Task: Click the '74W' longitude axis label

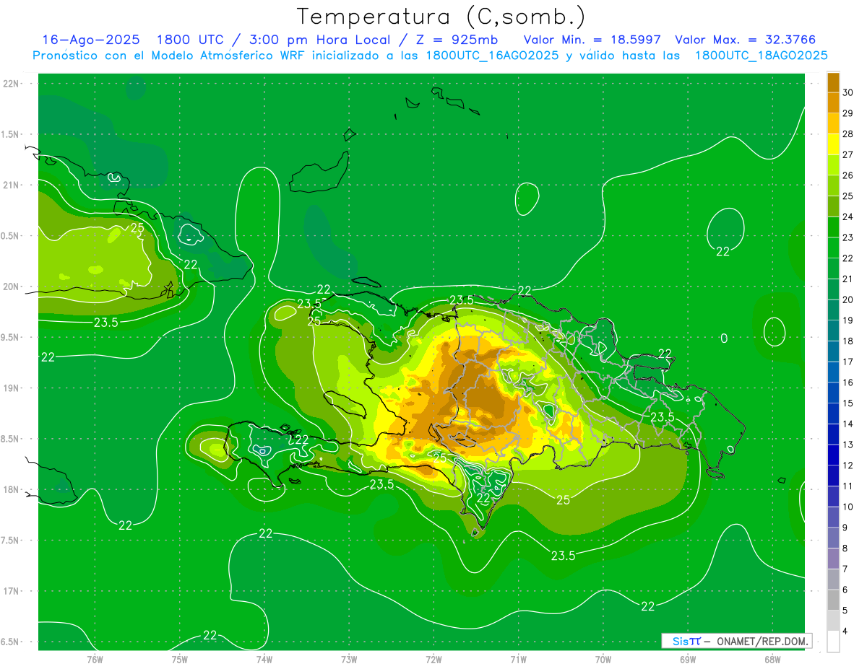Action: coord(264,660)
